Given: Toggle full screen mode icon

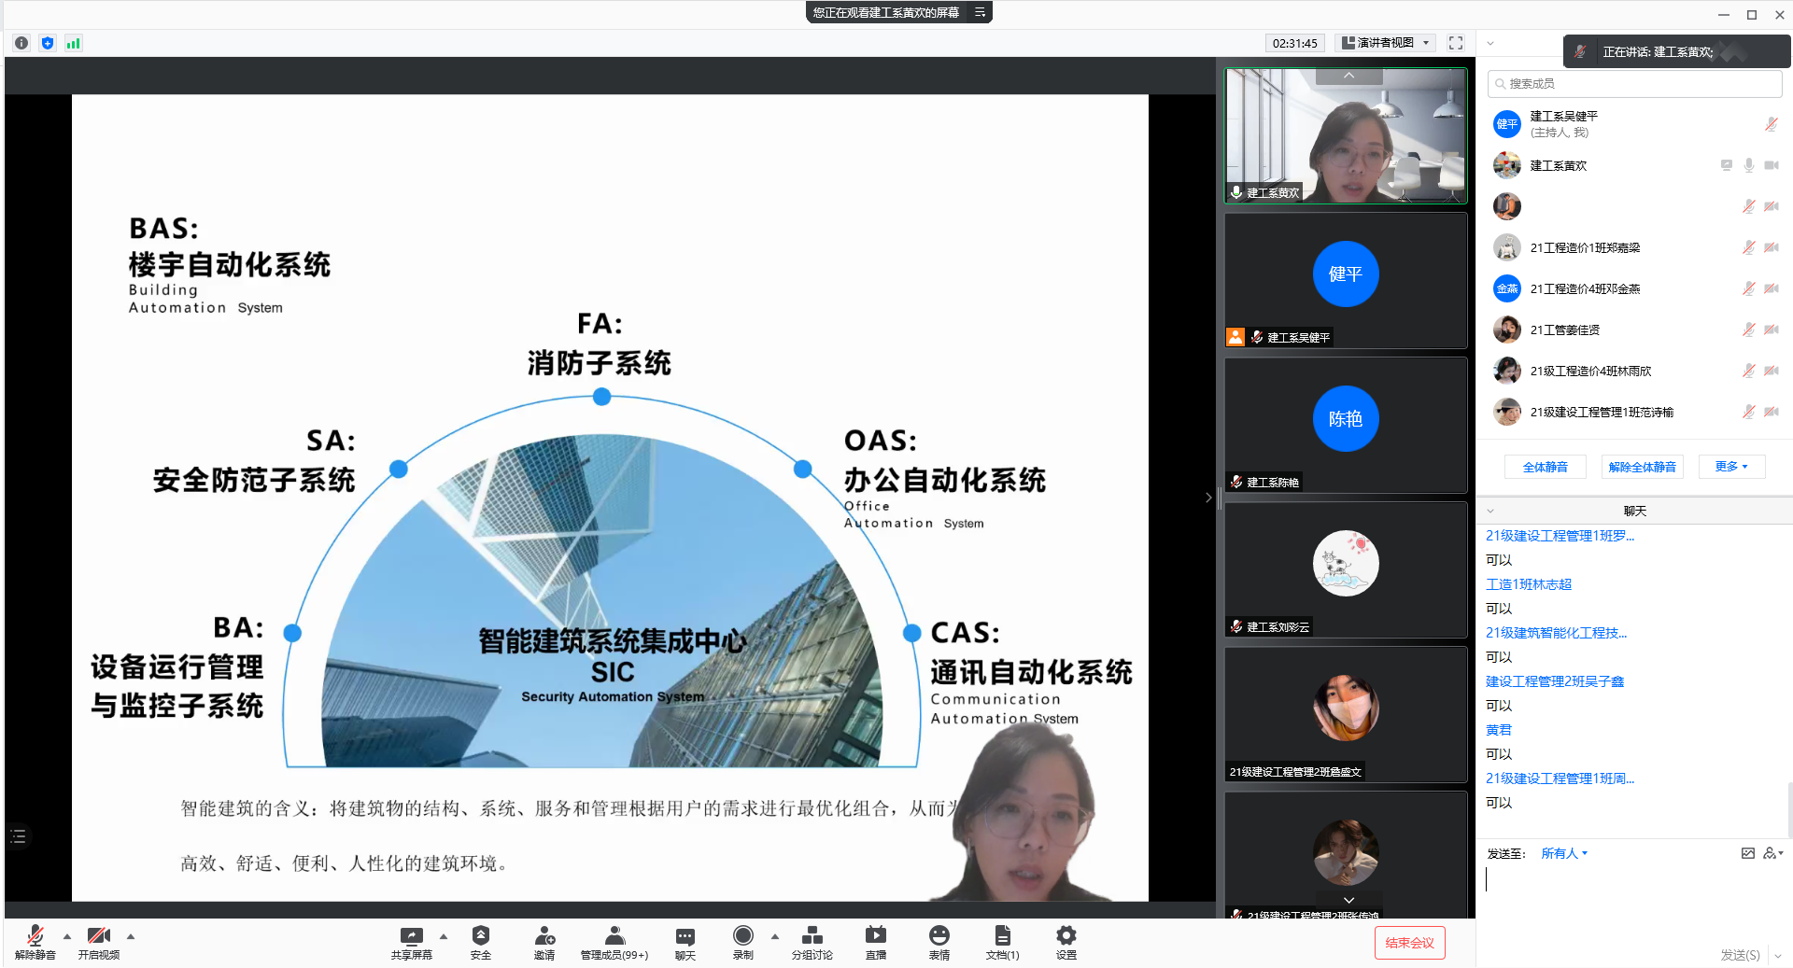Looking at the screenshot, I should (x=1455, y=43).
